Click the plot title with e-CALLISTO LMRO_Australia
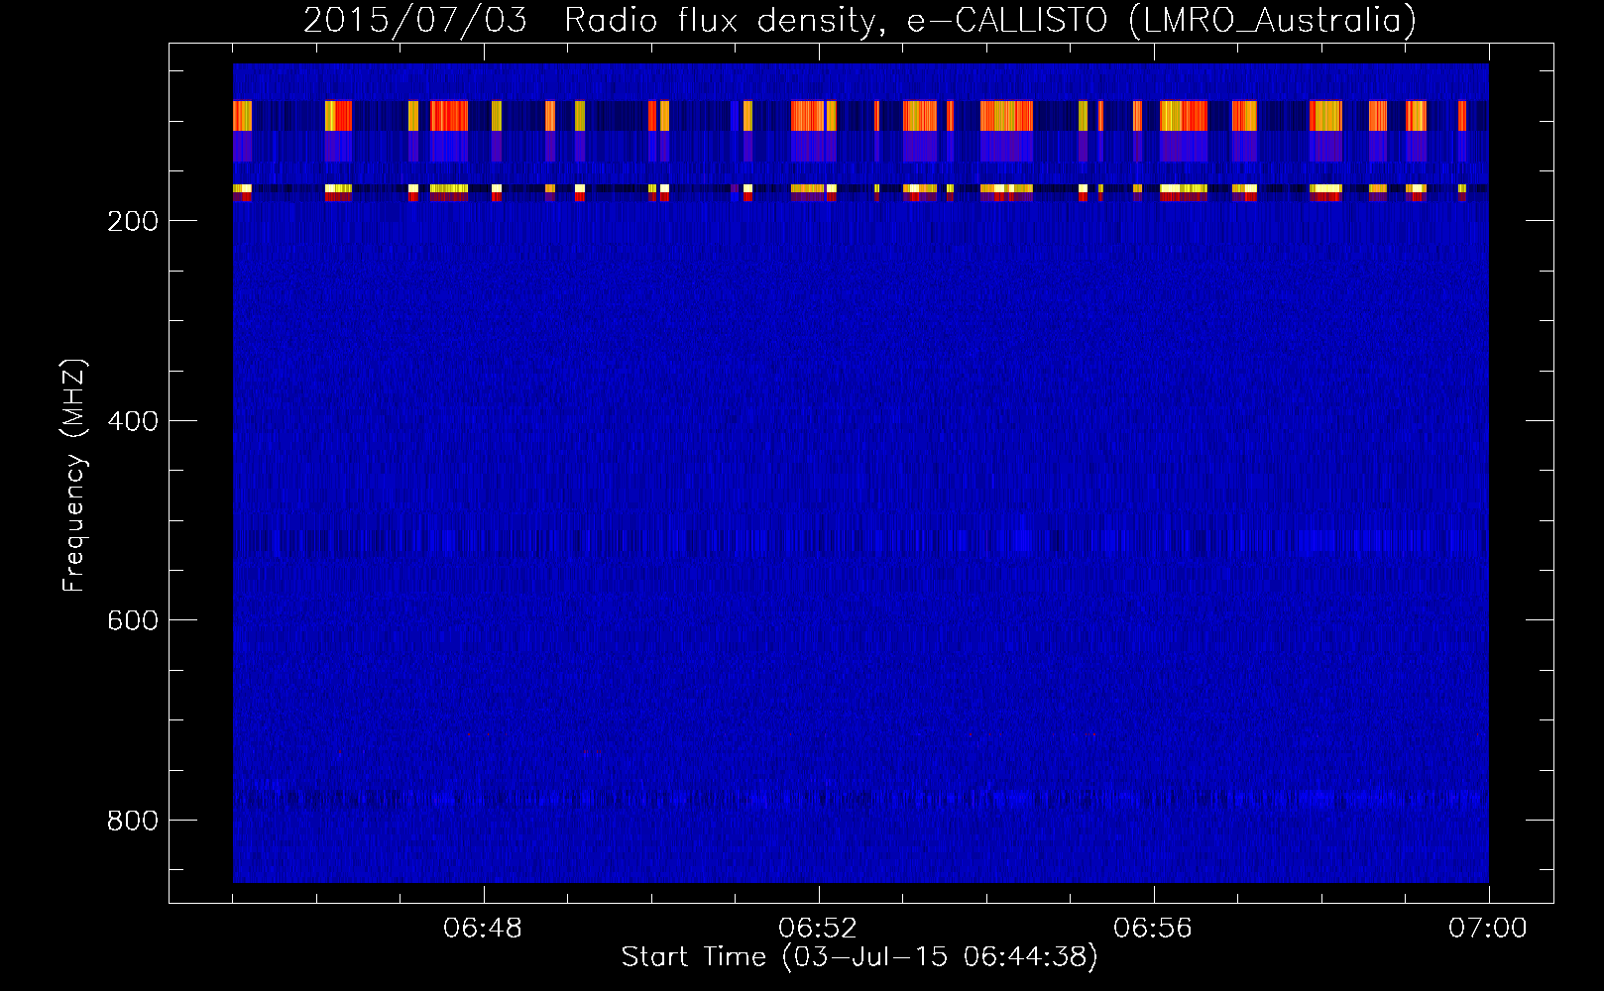This screenshot has height=991, width=1604. (x=859, y=20)
